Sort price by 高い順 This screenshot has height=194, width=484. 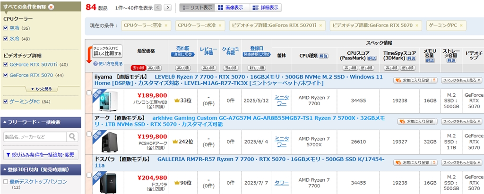point(154,68)
